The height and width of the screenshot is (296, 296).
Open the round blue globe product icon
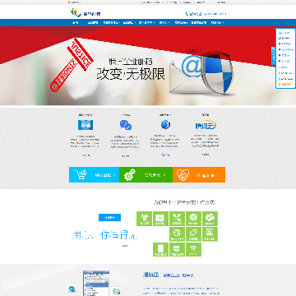(165, 125)
